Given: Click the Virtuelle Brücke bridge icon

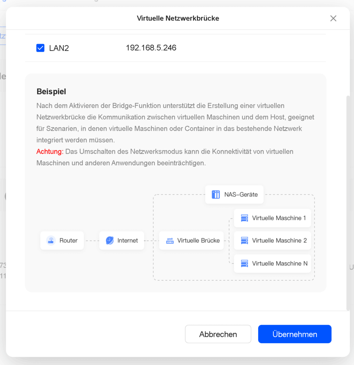Looking at the screenshot, I should [x=170, y=241].
